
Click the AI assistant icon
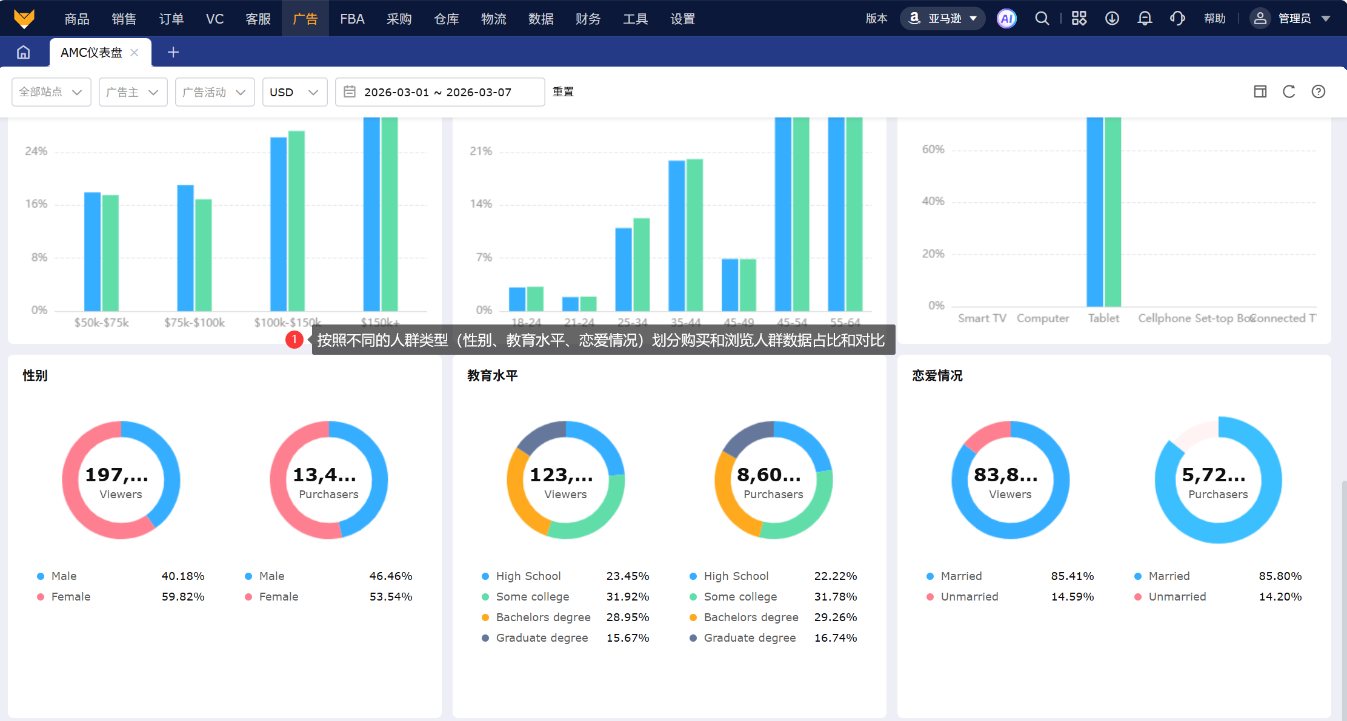(1006, 19)
